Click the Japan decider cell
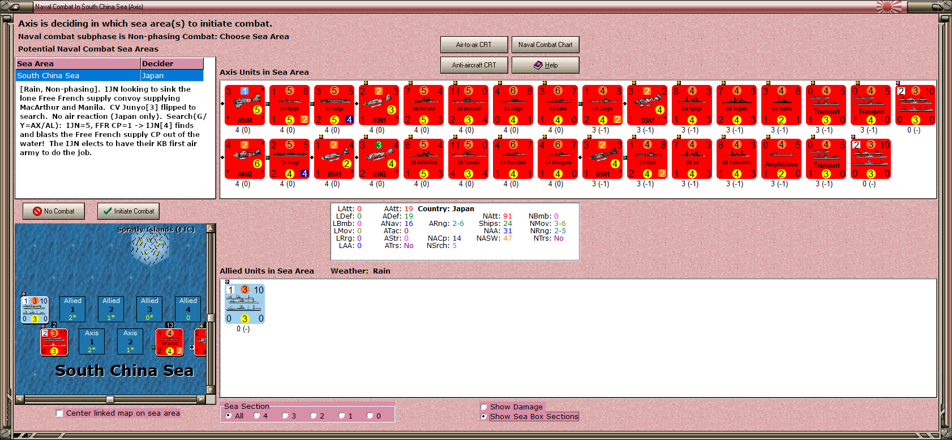The width and height of the screenshot is (952, 440). [x=172, y=75]
